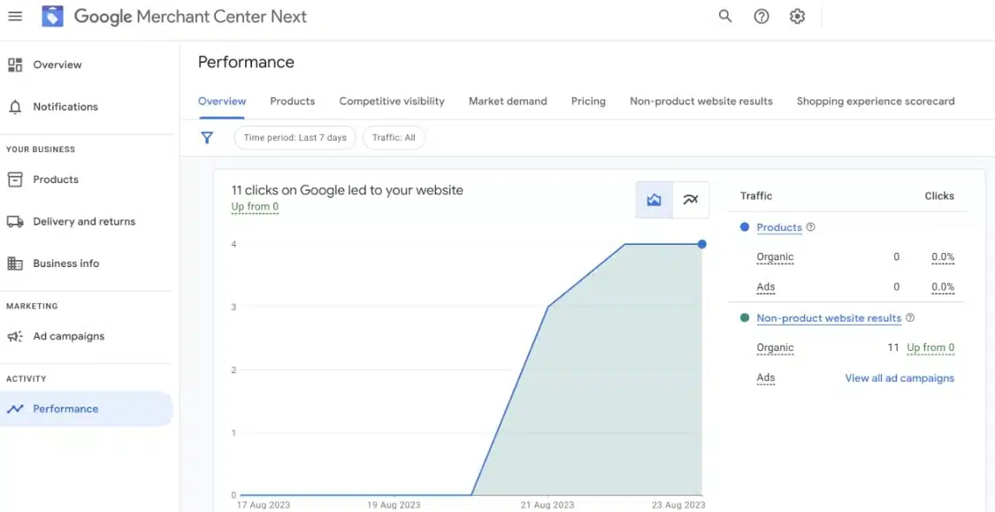Viewport: 995px width, 512px height.
Task: Click the help icon beside Products traffic
Action: pyautogui.click(x=810, y=227)
